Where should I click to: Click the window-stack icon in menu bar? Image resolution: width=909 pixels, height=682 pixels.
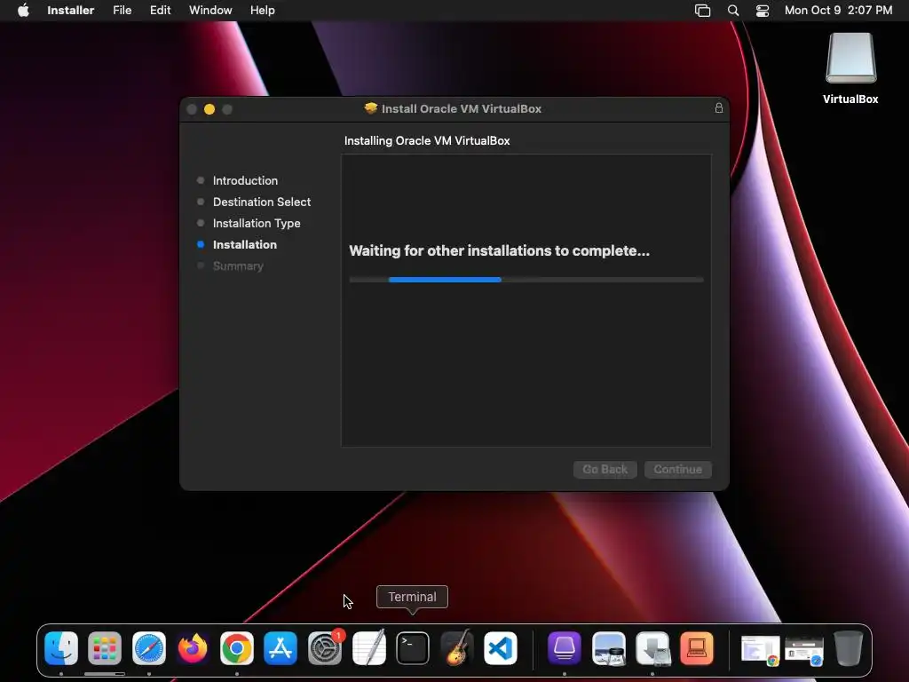(703, 11)
